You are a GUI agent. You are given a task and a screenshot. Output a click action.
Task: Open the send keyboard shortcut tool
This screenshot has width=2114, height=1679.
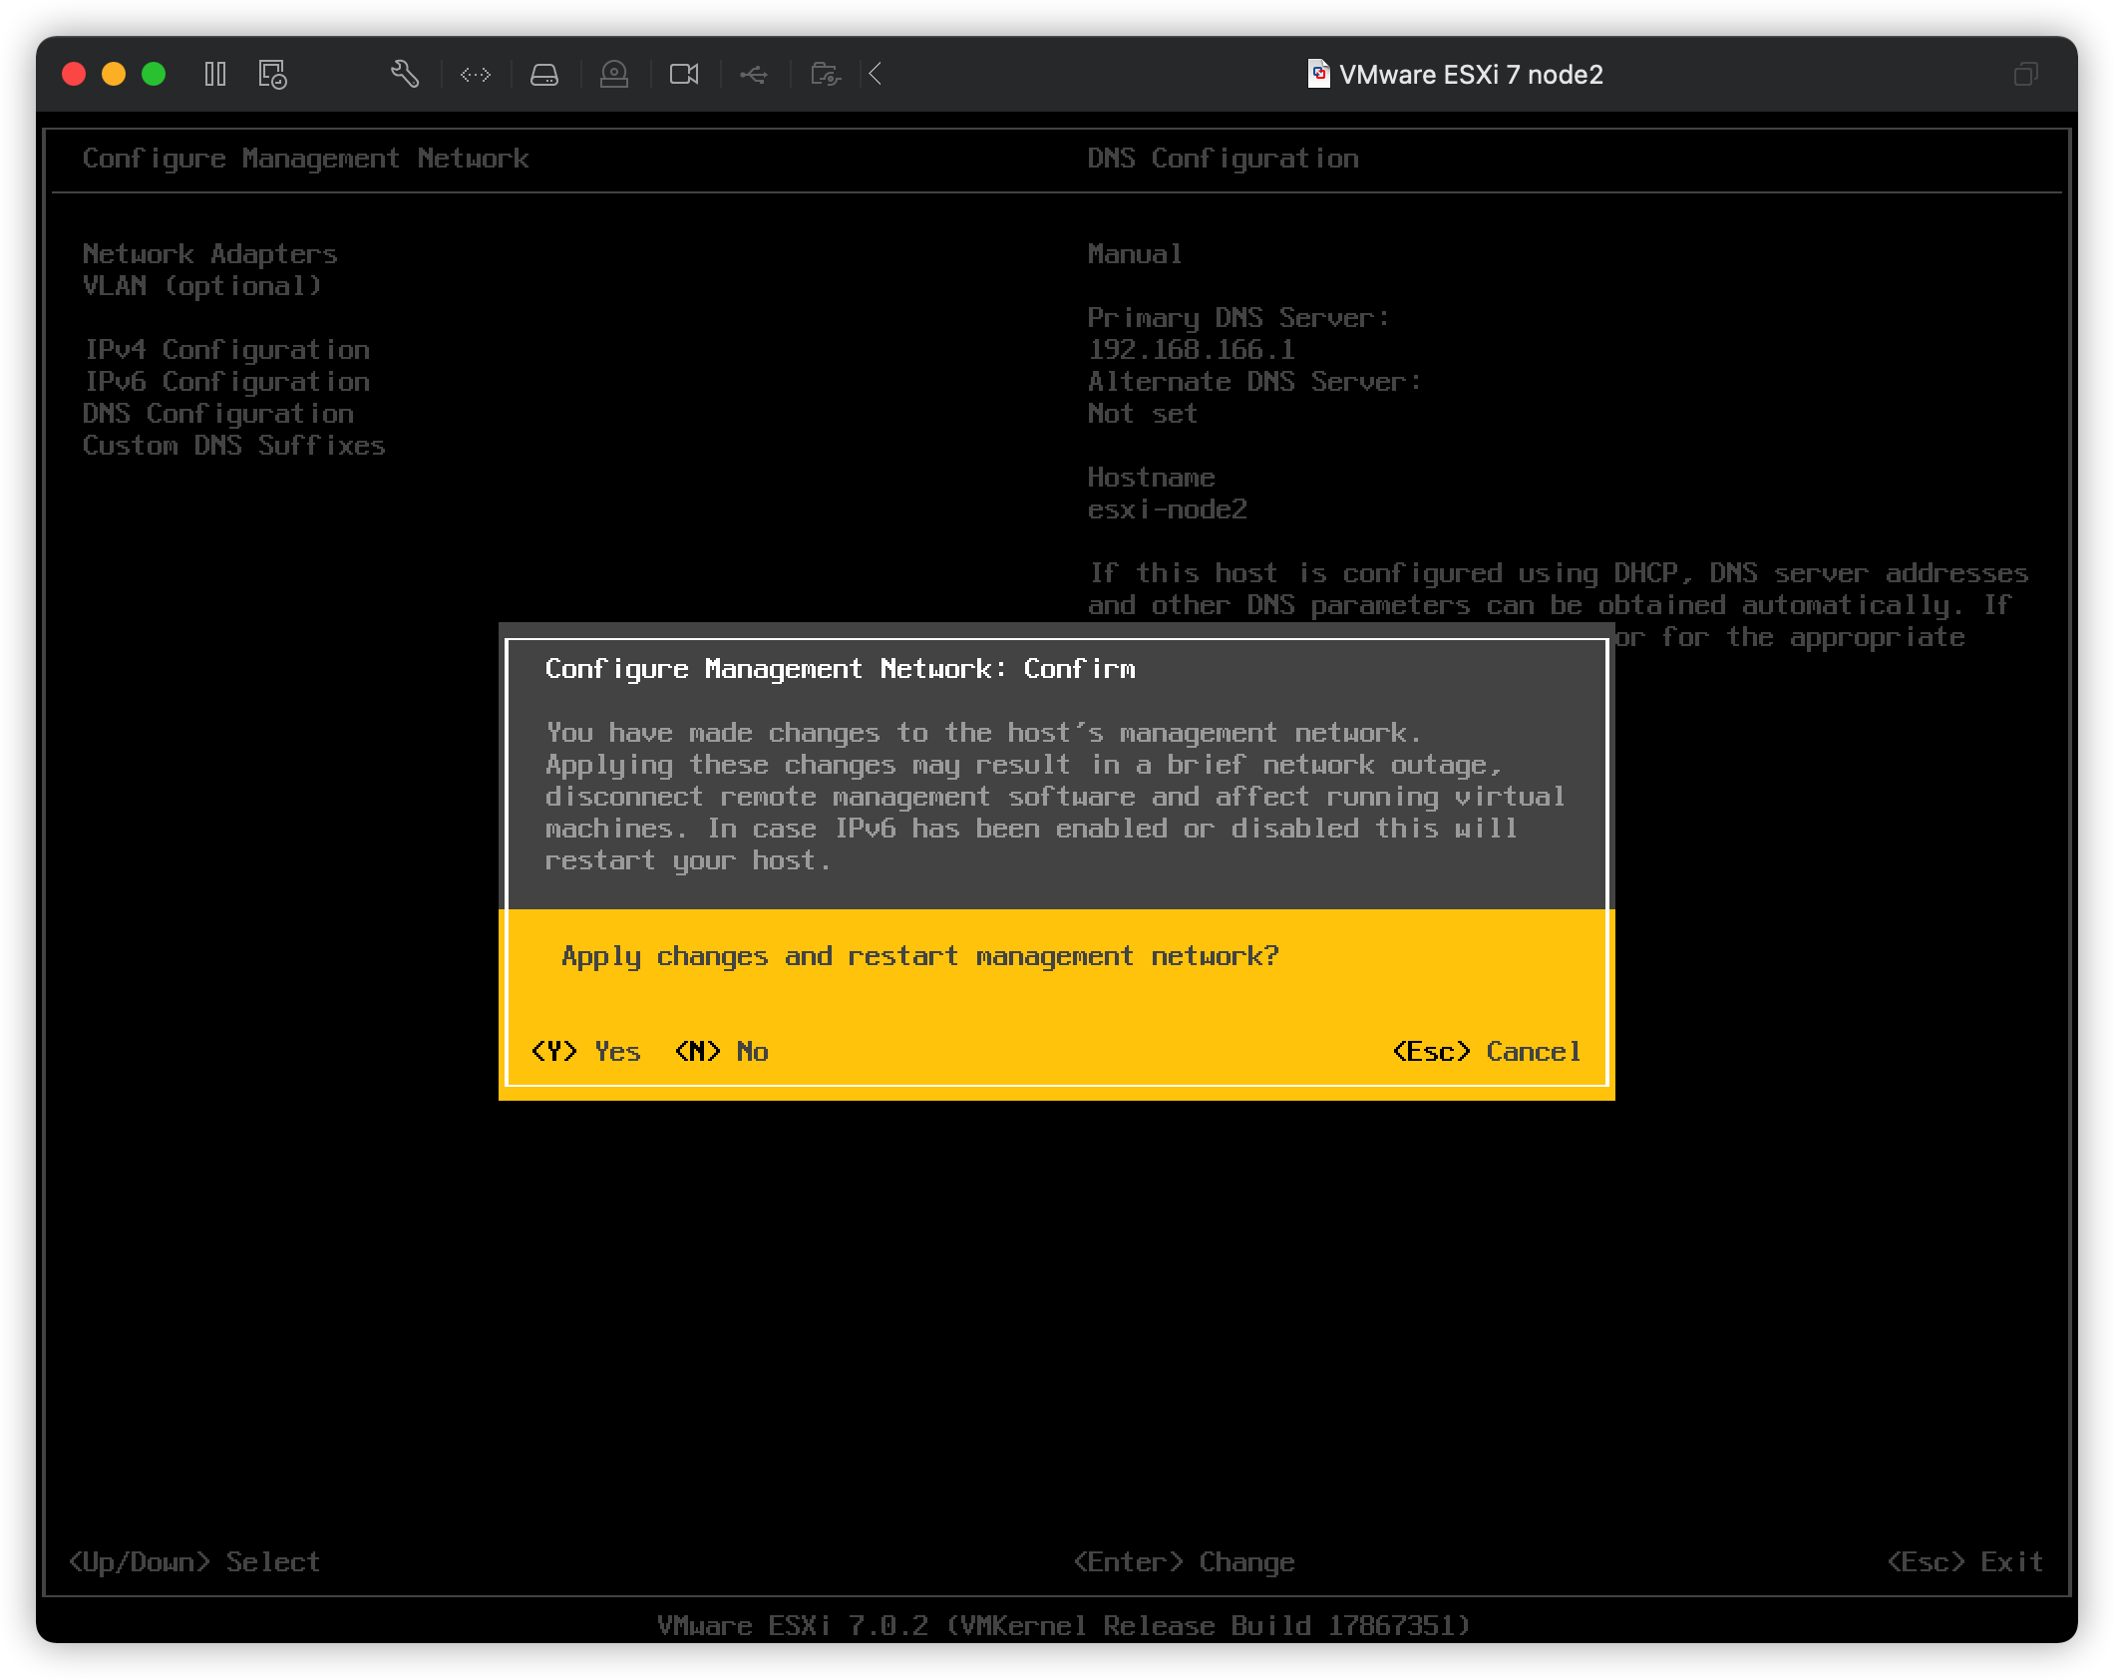coord(476,75)
